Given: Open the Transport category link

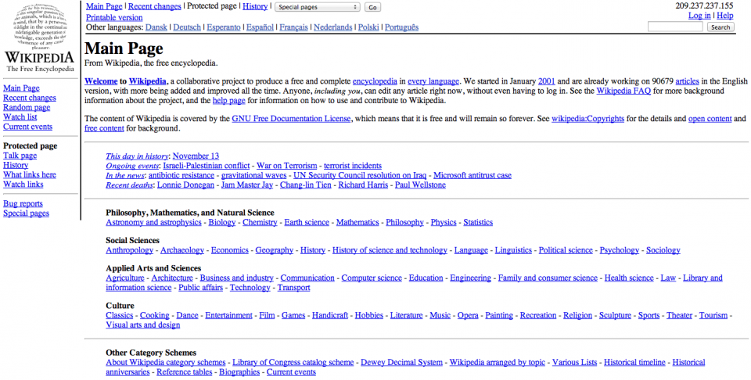Looking at the screenshot, I should (x=293, y=288).
